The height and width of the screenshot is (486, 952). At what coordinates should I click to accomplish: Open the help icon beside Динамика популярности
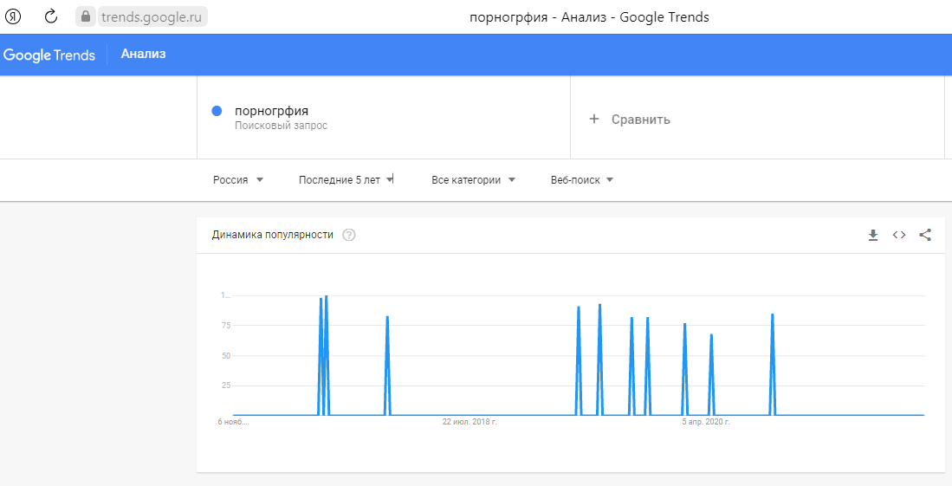pyautogui.click(x=349, y=235)
